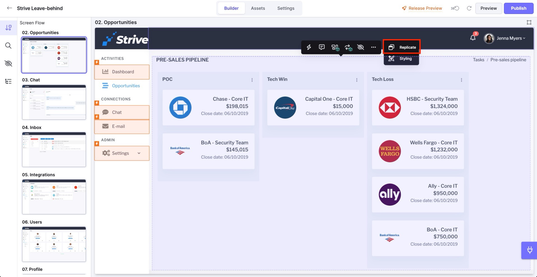The height and width of the screenshot is (277, 537).
Task: Click the HSBC logo
Action: pos(390,107)
